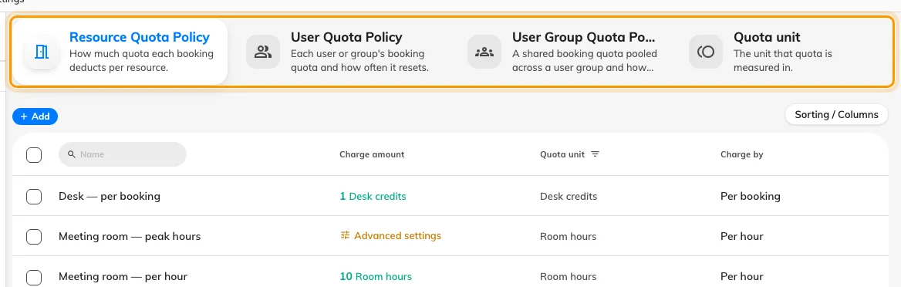Focus the Name search field
Image resolution: width=901 pixels, height=287 pixels.
click(123, 154)
